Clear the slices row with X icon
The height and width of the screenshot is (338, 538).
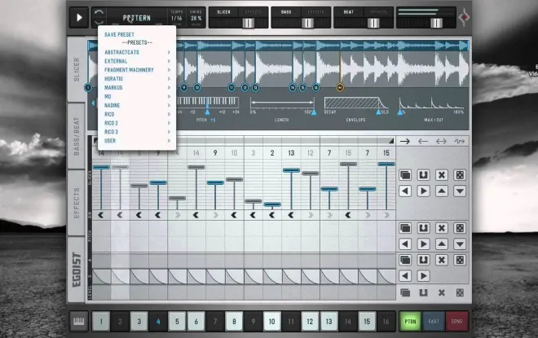[441, 175]
